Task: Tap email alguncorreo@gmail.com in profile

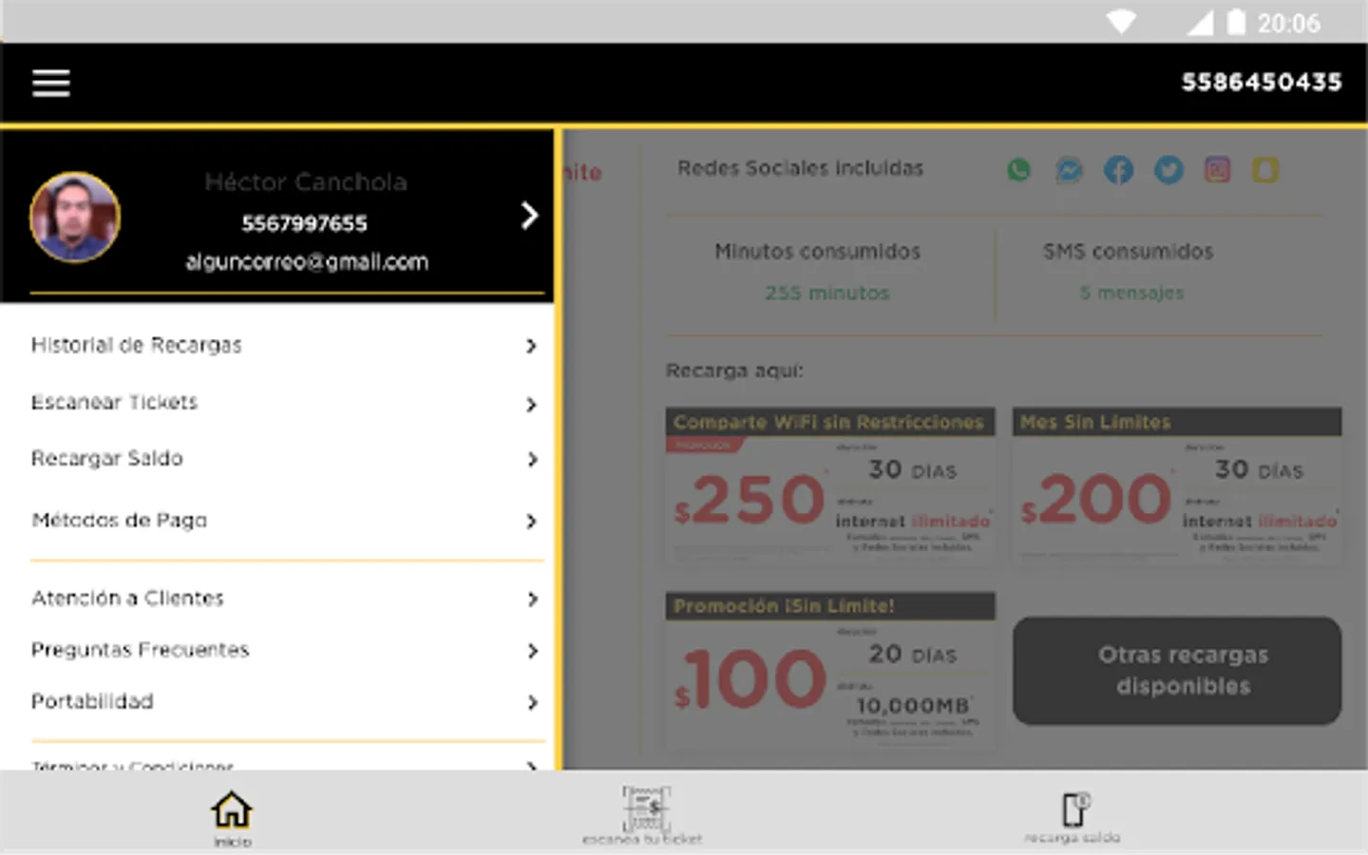Action: (x=307, y=262)
